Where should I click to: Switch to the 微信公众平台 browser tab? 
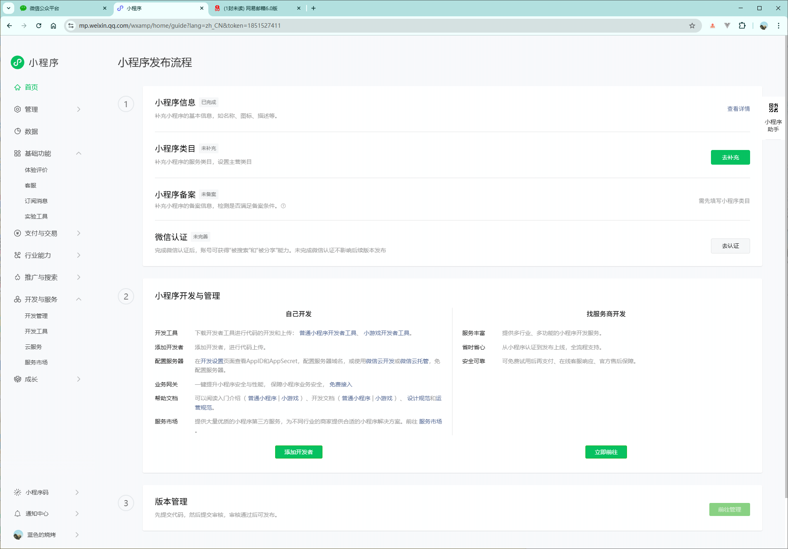point(63,8)
